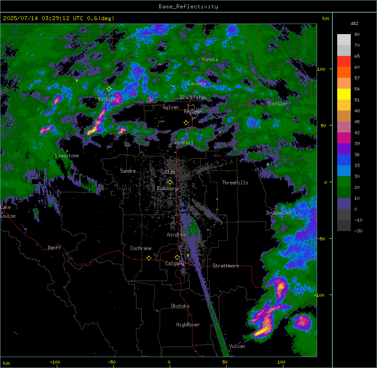Image resolution: width=377 pixels, height=368 pixels.
Task: Click the Stettler town label
Action: coord(277,104)
